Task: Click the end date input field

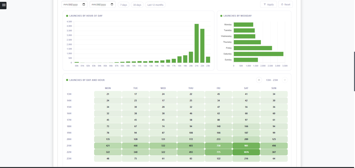Action: [103, 5]
